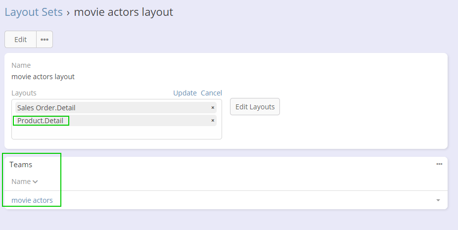Click Update to save layouts

click(x=184, y=93)
